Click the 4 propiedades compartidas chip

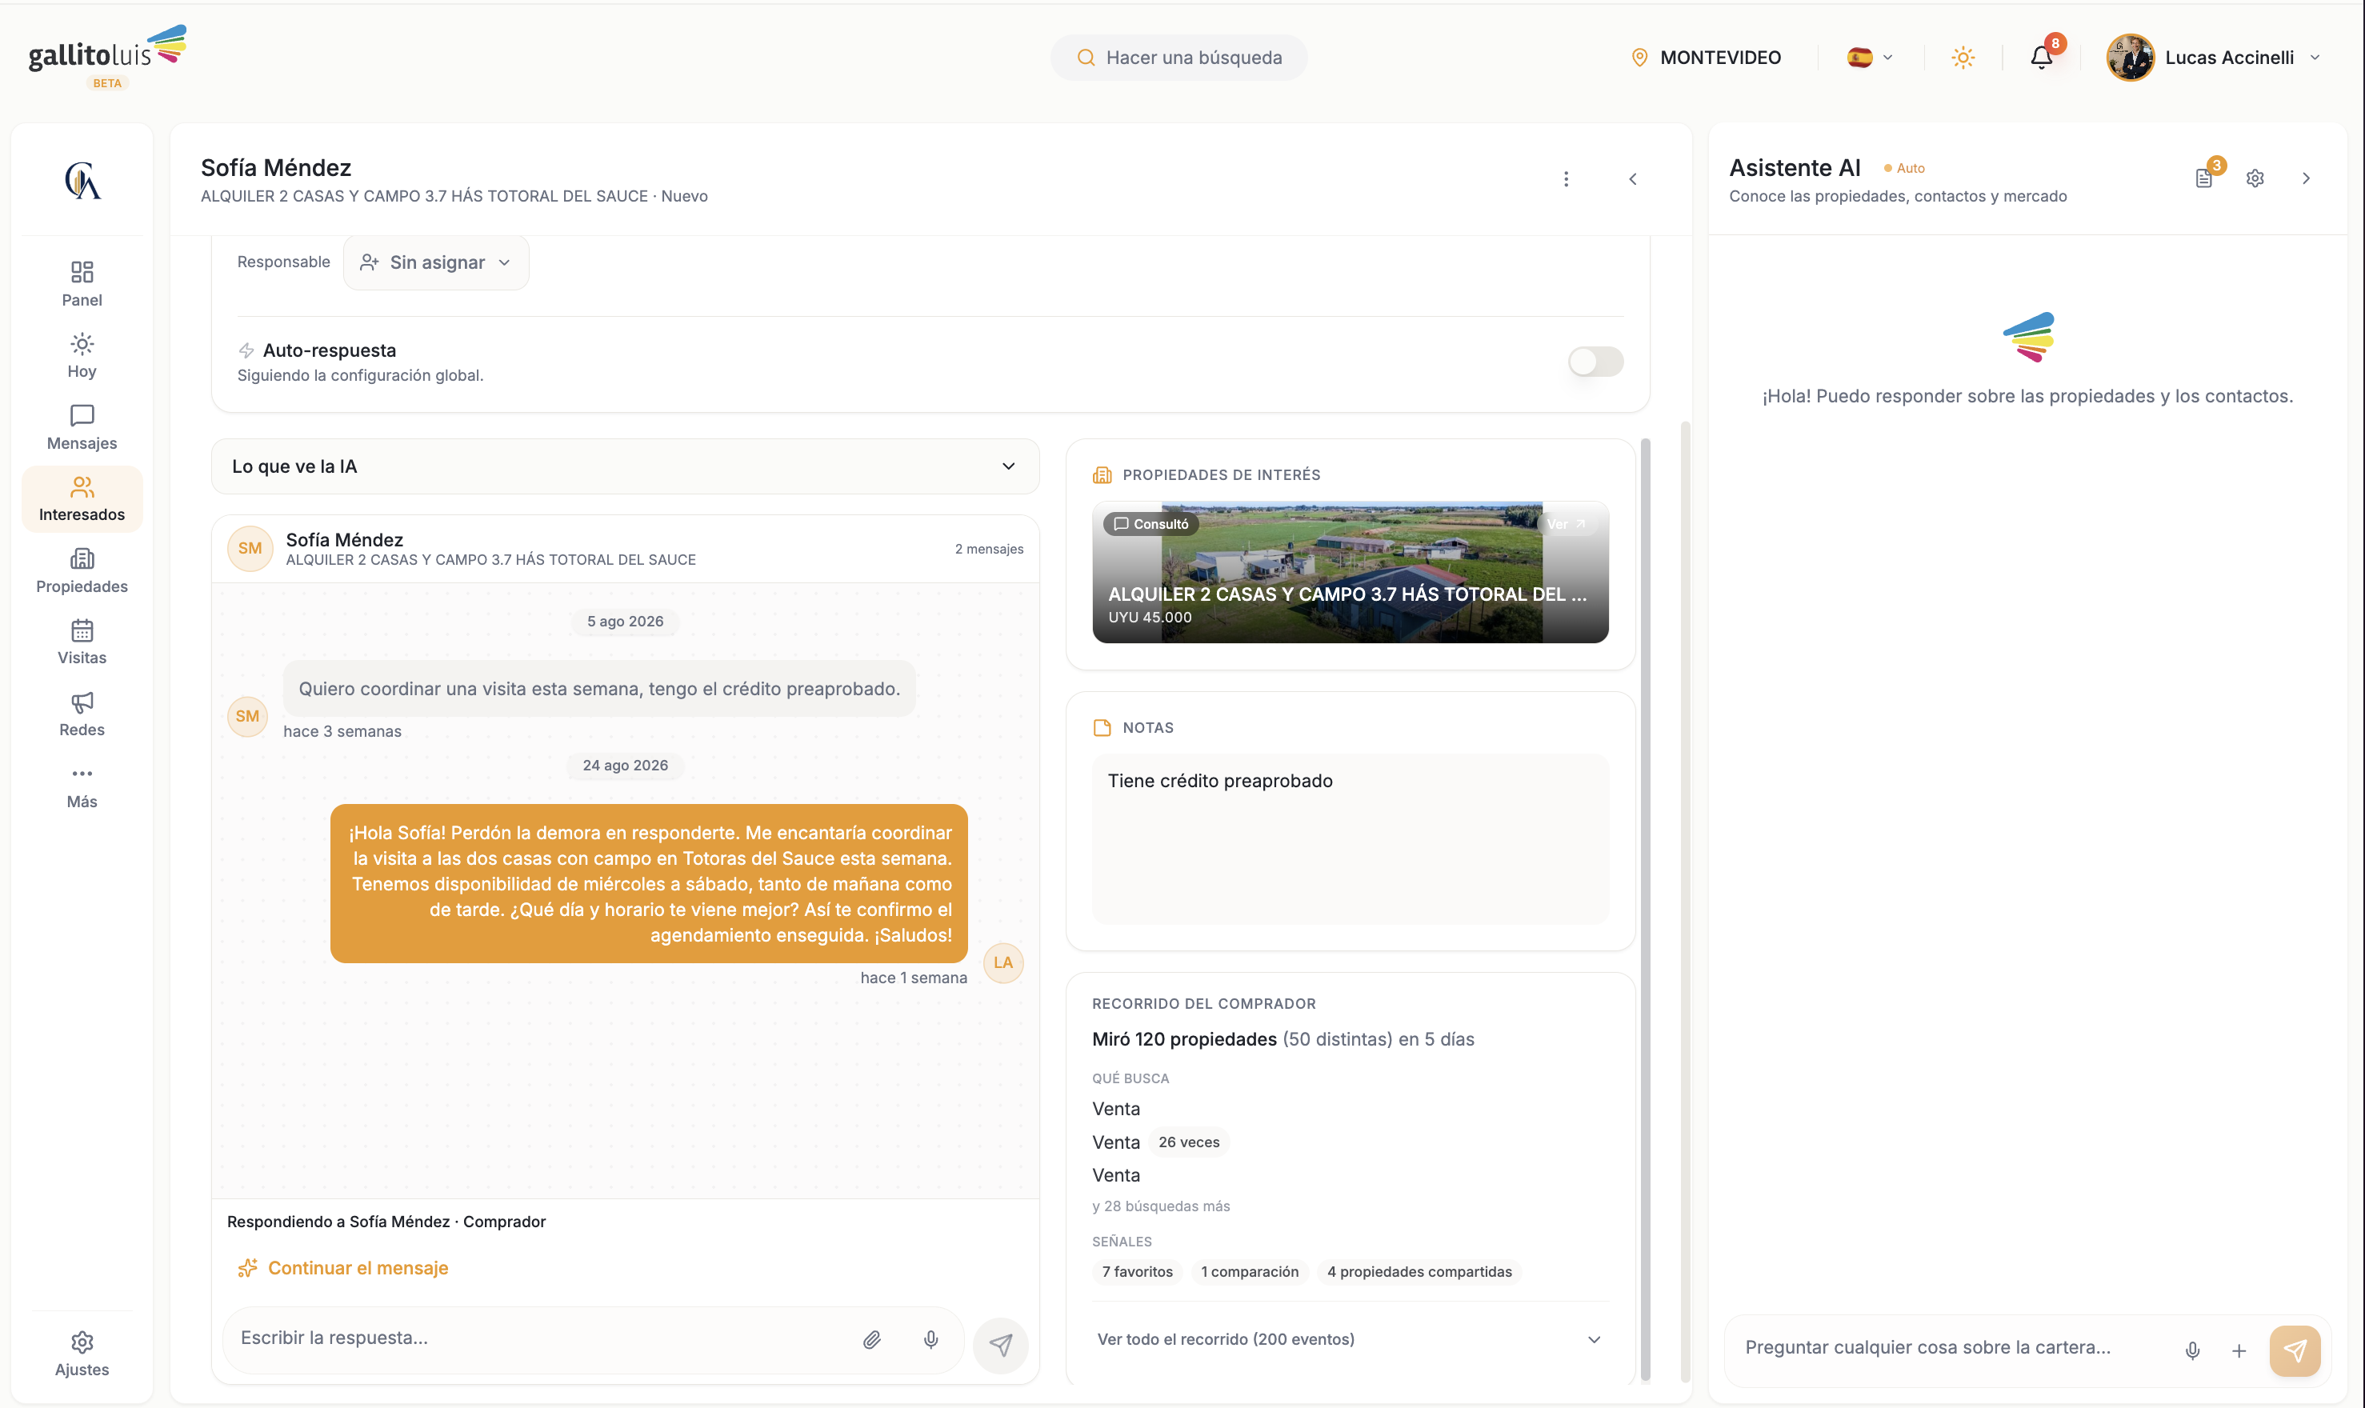point(1419,1271)
